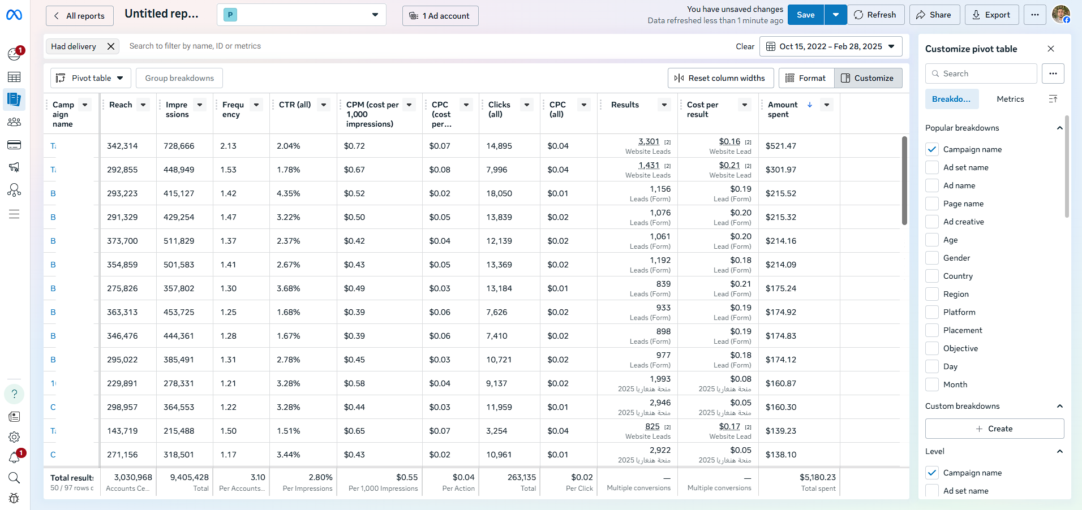The height and width of the screenshot is (510, 1082).
Task: Collapse the Popular breakdowns section
Action: coord(1059,128)
